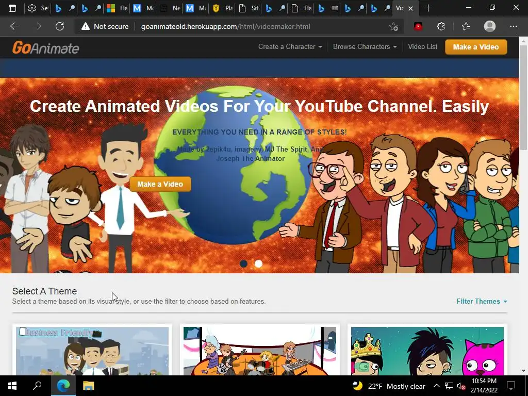Image resolution: width=528 pixels, height=396 pixels.
Task: Open the notification center icon
Action: coord(511,386)
